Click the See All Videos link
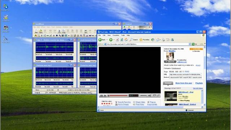The image size is (231, 130). [198, 88]
